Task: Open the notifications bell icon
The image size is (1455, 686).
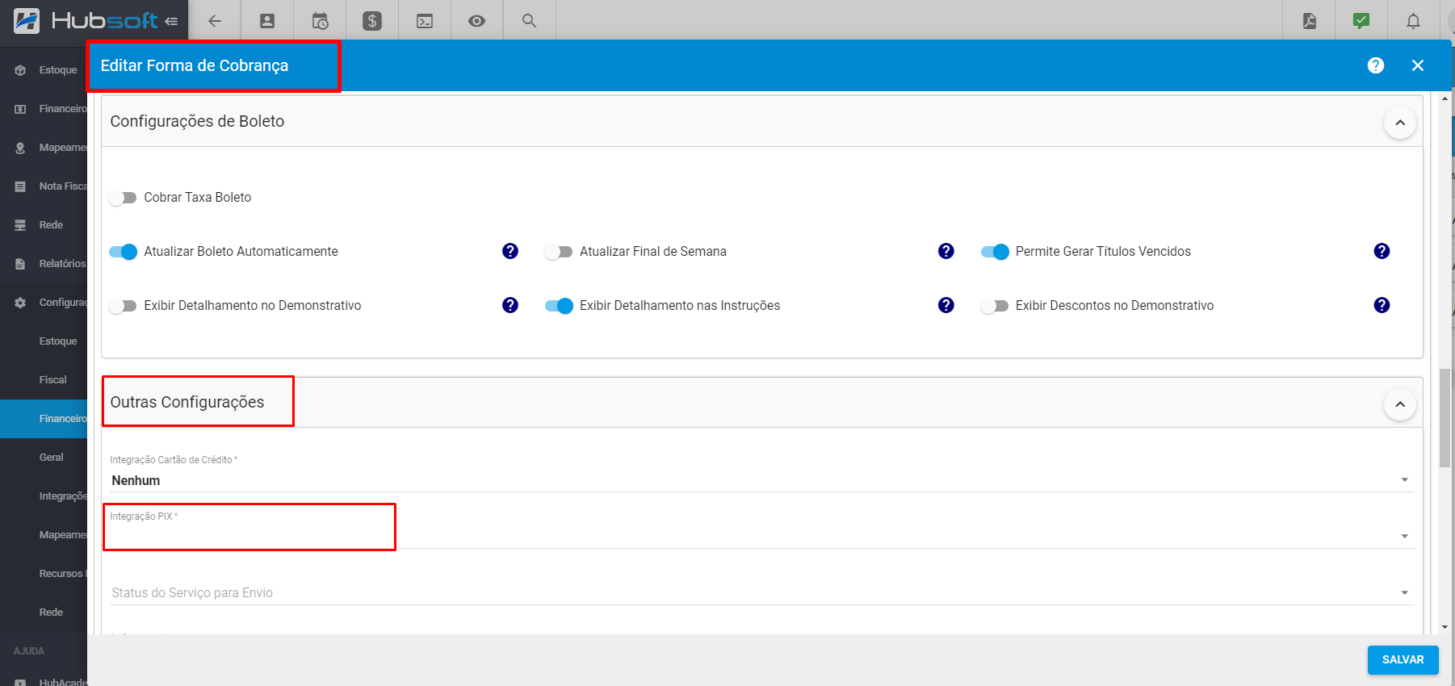Action: [1413, 21]
